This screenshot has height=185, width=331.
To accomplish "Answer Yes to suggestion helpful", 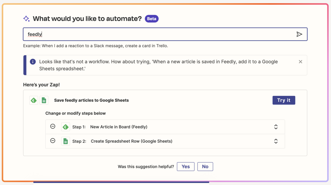I will coord(186,167).
